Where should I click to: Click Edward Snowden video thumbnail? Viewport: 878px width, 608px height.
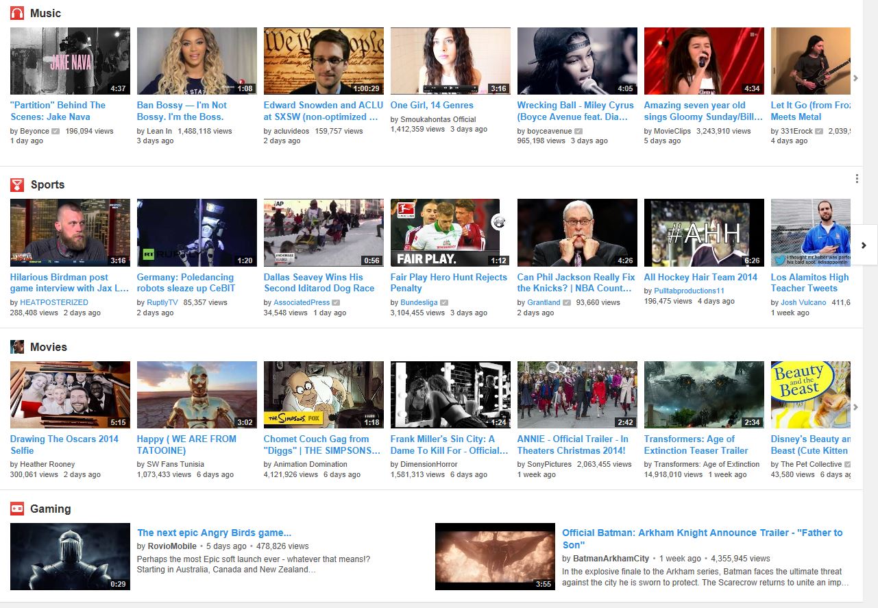coord(324,61)
